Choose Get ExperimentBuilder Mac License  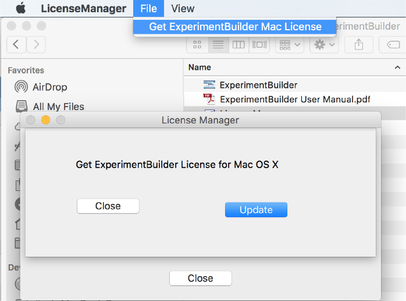tap(235, 27)
